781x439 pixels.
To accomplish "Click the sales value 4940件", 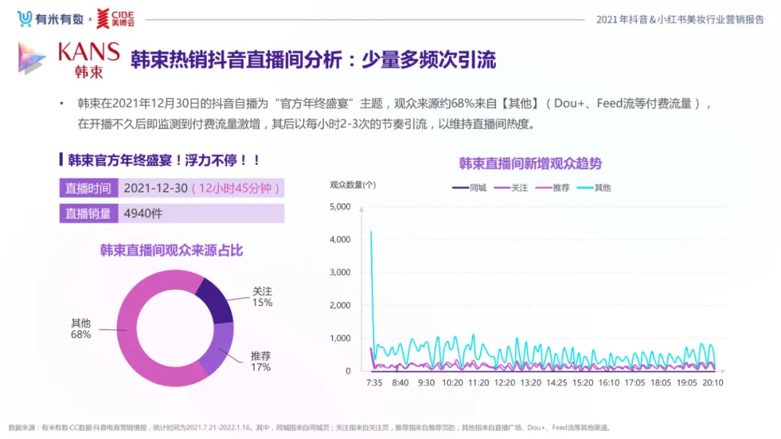I will tap(143, 213).
